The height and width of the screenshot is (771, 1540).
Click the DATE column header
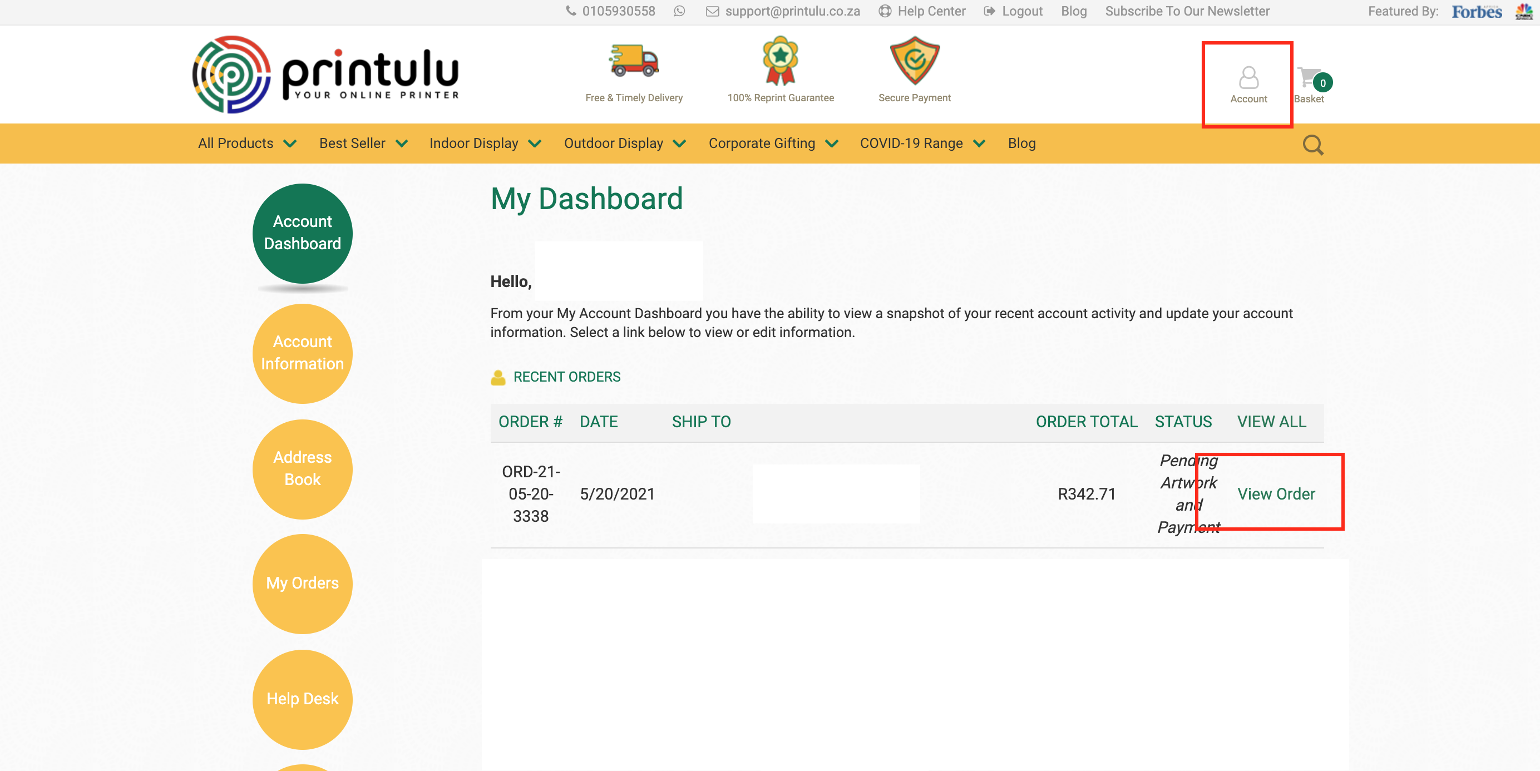click(599, 422)
